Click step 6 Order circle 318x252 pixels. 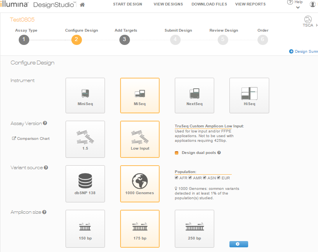263,39
